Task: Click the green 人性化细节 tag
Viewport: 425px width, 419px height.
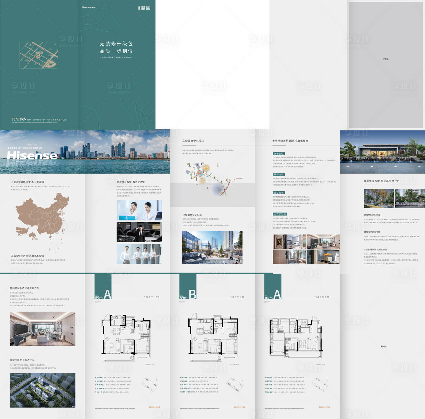Action: [280, 214]
